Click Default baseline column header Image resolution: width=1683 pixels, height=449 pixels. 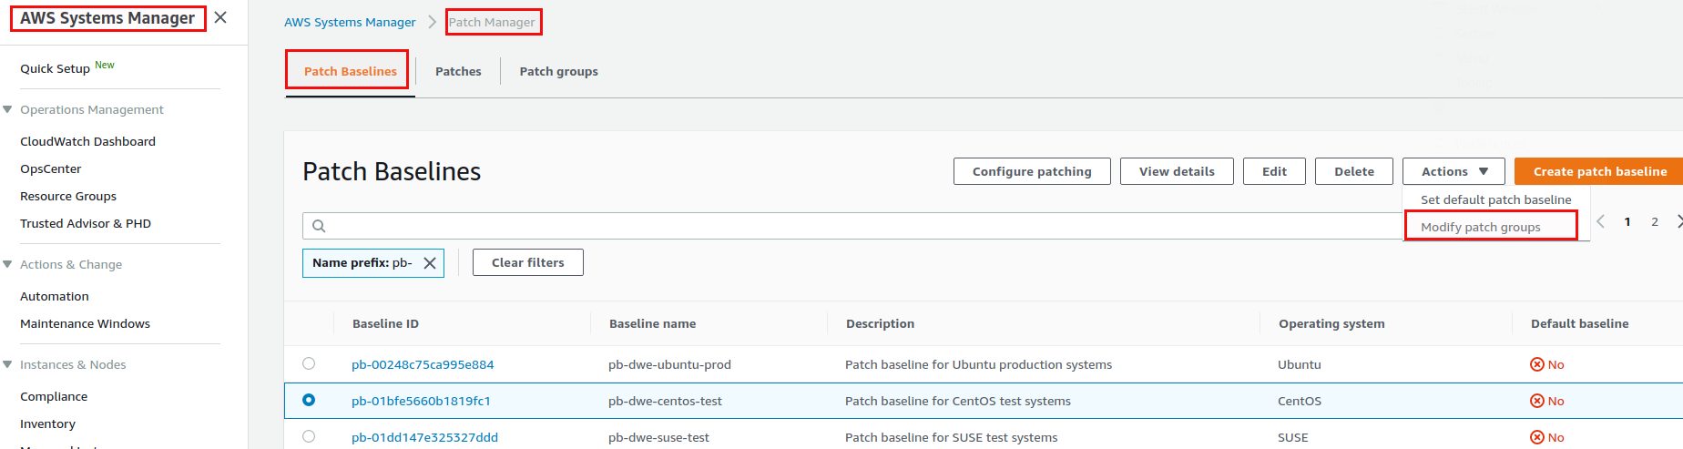click(1579, 323)
